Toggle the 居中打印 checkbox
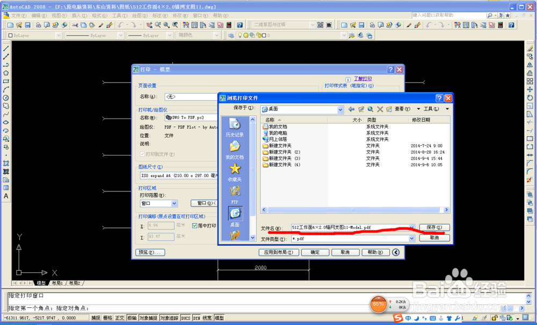This screenshot has height=325, width=537. [194, 226]
